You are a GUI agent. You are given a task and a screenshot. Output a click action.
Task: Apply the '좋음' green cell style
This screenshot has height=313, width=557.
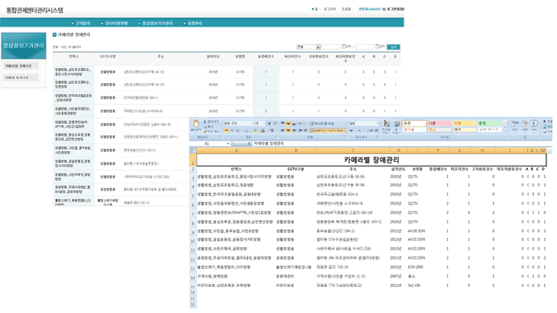[490, 123]
